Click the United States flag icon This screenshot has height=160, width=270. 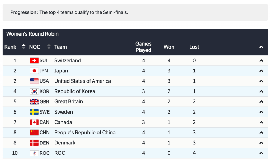[x=34, y=81]
